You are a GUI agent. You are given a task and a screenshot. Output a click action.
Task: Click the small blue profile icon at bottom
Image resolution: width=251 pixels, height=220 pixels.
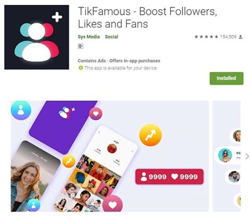coord(33,205)
